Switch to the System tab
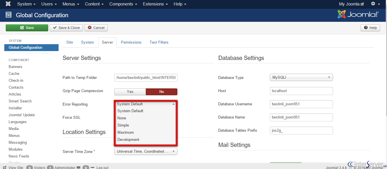The height and width of the screenshot is (169, 387). [x=87, y=42]
